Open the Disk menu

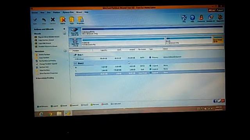[48, 12]
